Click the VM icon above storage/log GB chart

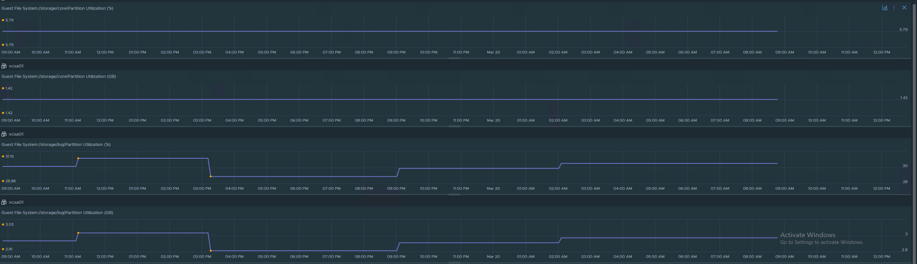pos(4,202)
